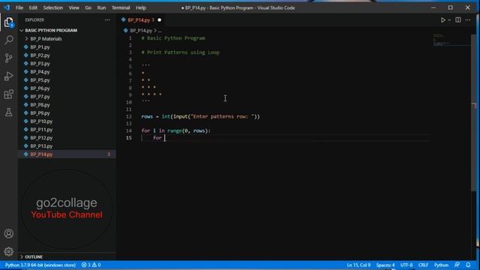Open the Manage settings gear
The width and height of the screenshot is (480, 270).
coord(9,251)
